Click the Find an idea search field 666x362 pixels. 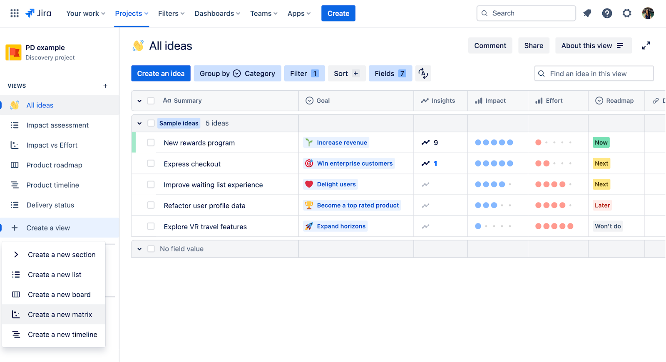[x=594, y=74]
